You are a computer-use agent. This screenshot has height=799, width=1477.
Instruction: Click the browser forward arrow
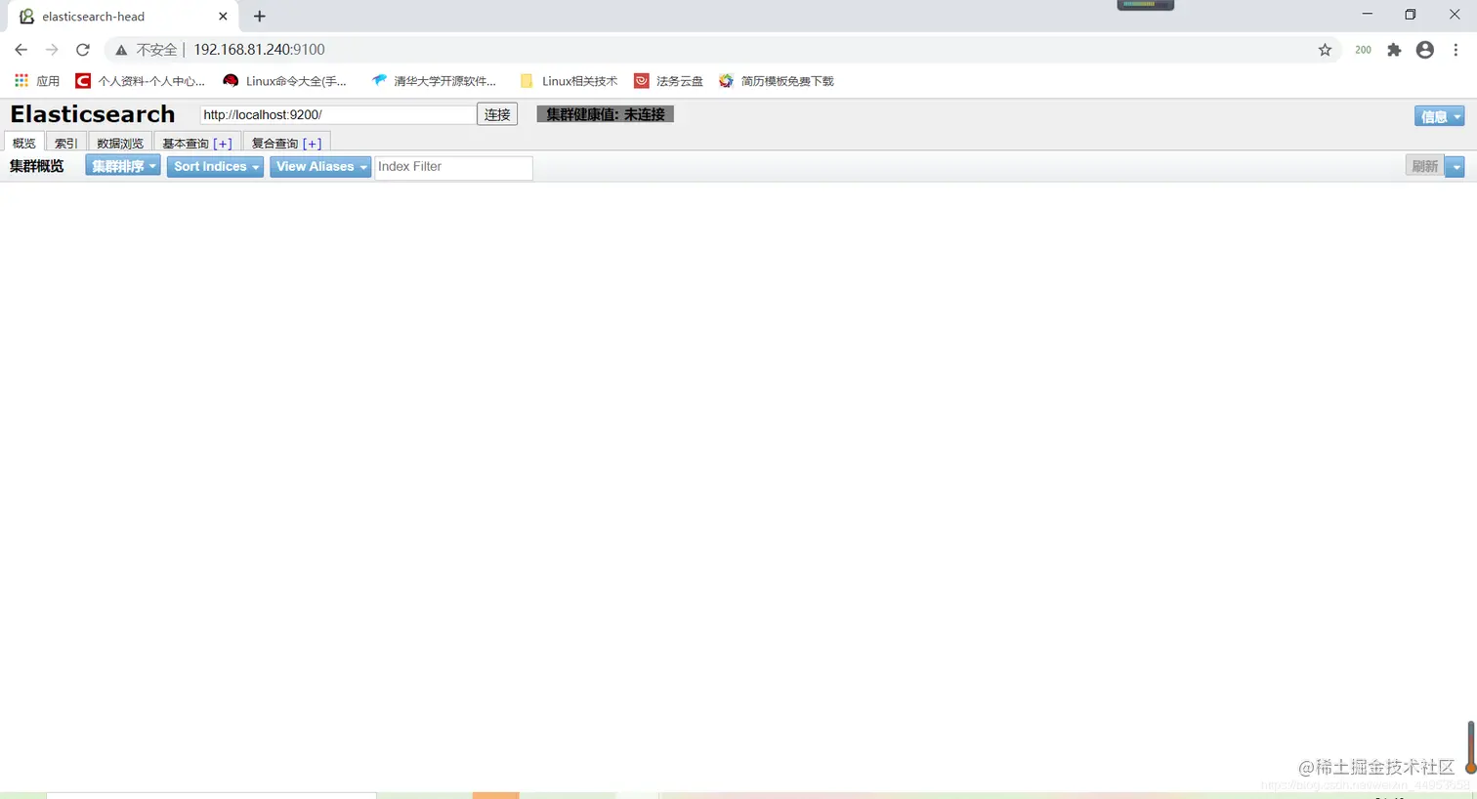pos(52,50)
